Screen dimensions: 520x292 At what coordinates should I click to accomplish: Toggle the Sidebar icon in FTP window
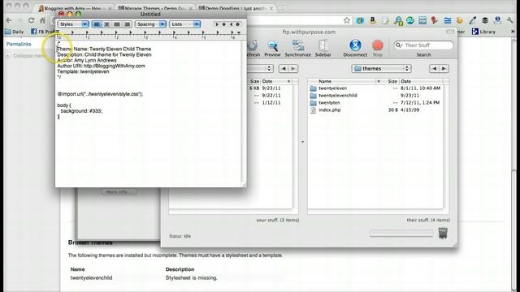coord(323,46)
